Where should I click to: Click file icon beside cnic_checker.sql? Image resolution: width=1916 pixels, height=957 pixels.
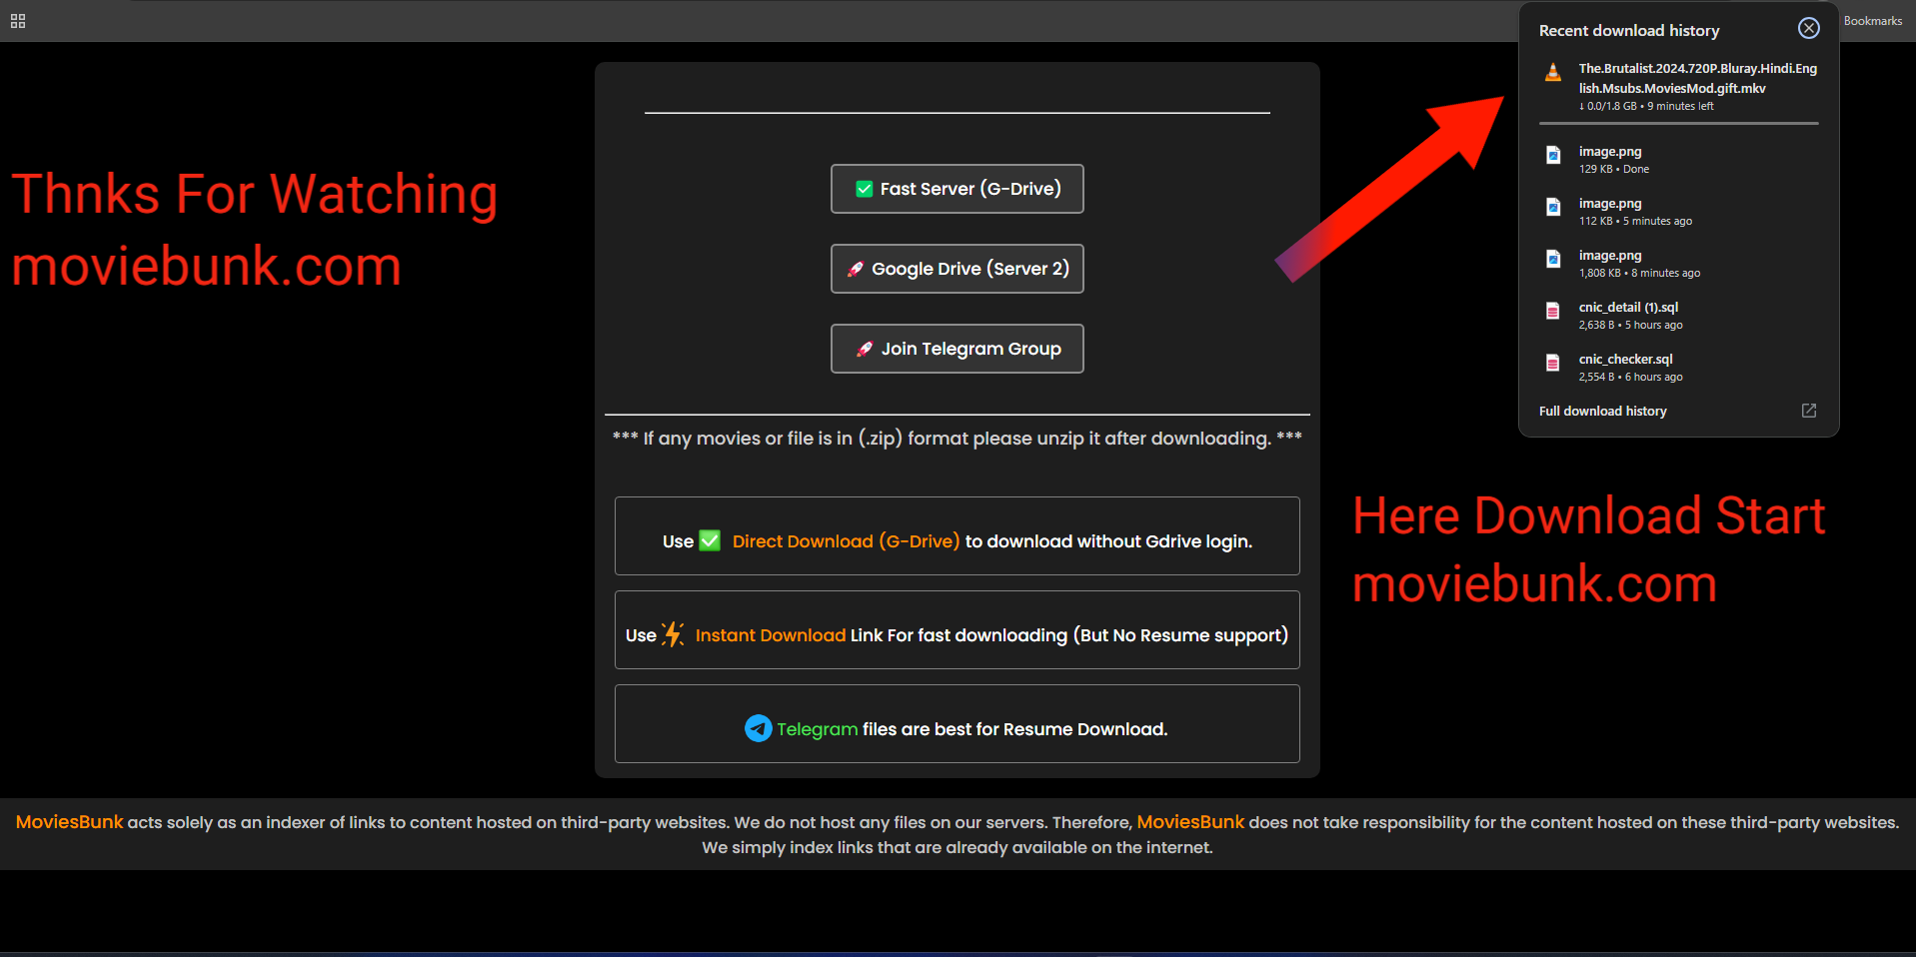1552,363
